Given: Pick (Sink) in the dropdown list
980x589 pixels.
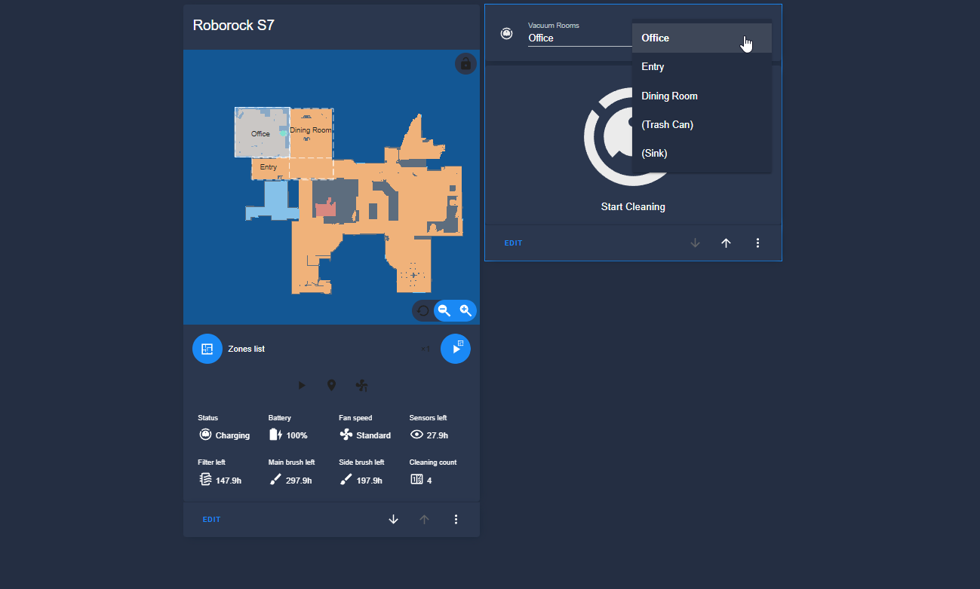Looking at the screenshot, I should 702,153.
